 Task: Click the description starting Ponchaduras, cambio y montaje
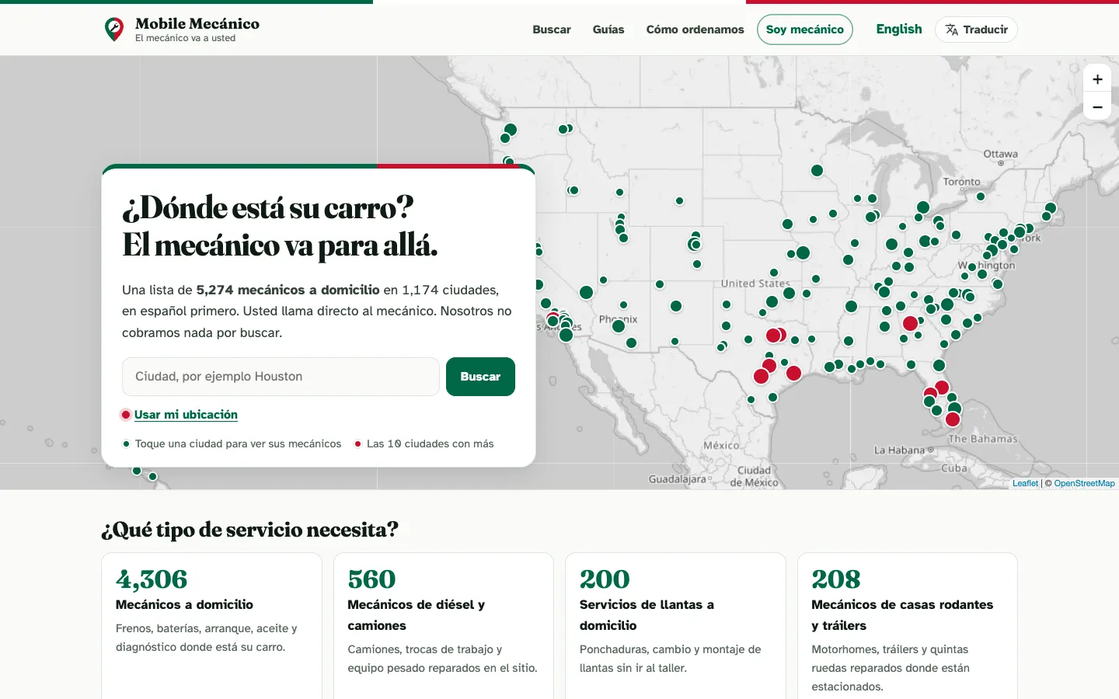[671, 659]
